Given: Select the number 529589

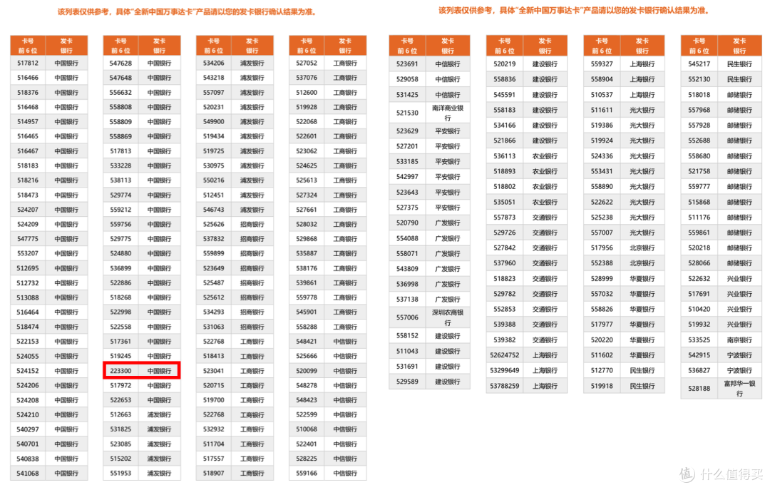Looking at the screenshot, I should click(x=407, y=382).
